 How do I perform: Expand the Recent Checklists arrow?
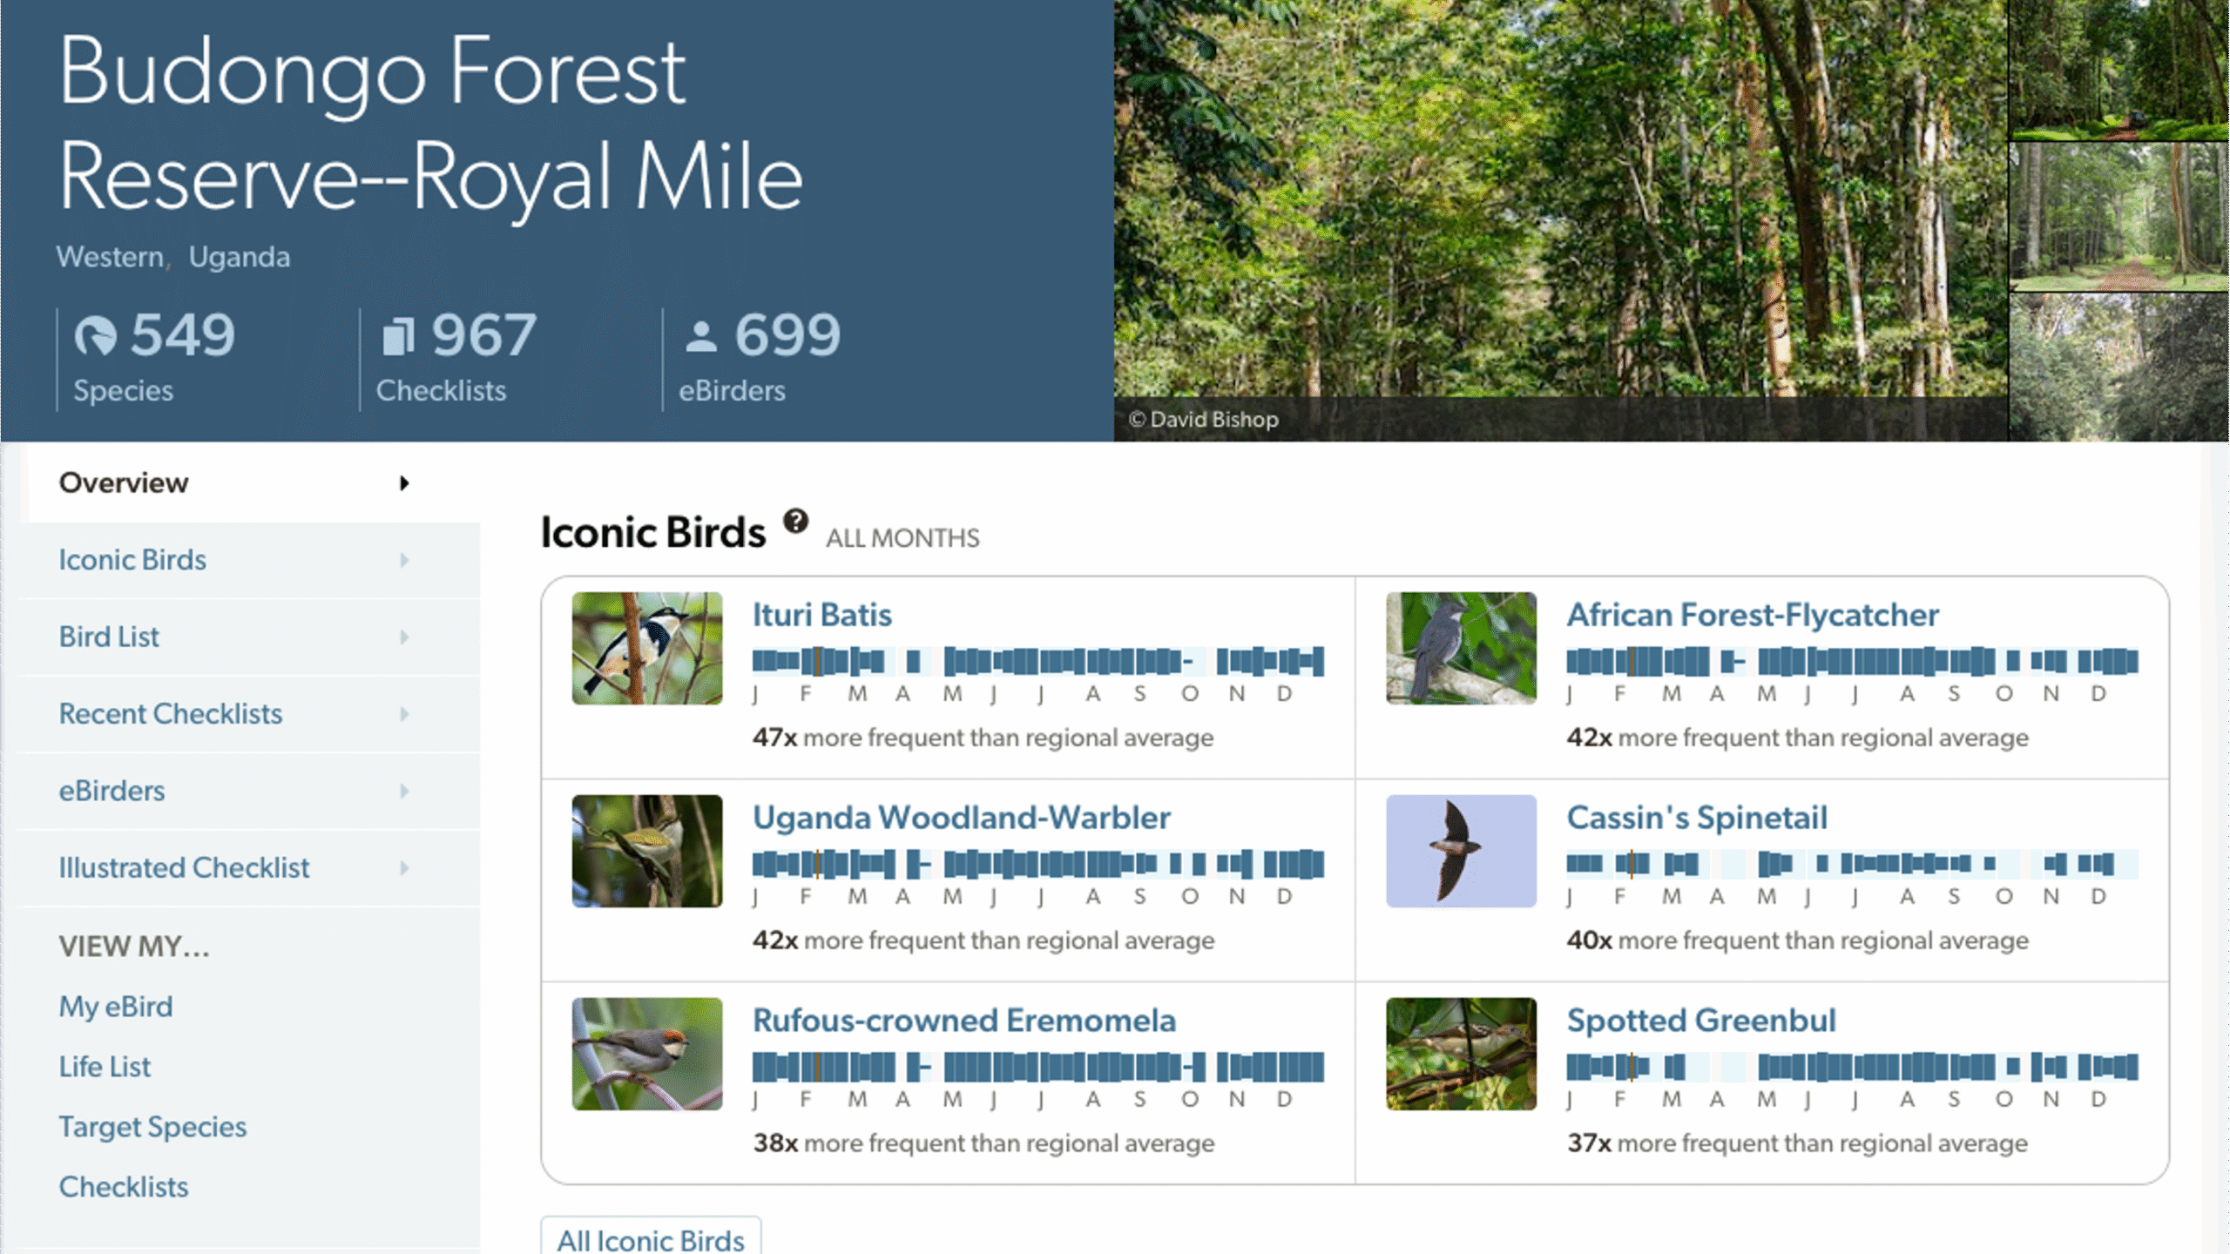pos(404,714)
